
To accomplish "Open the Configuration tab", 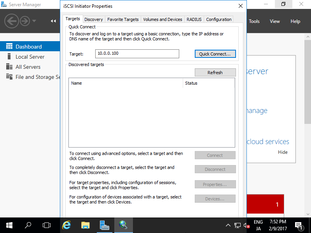I will [218, 19].
